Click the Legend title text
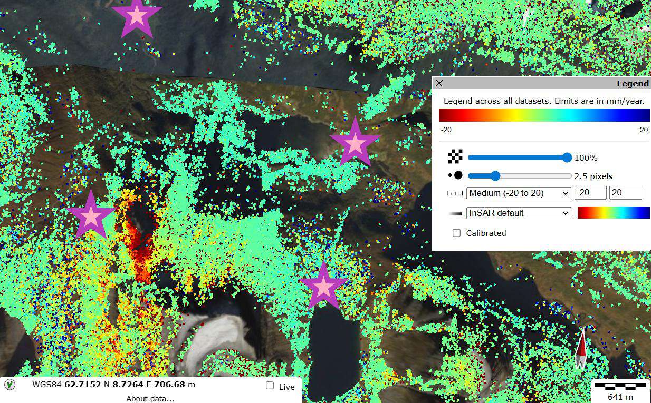Image resolution: width=651 pixels, height=403 pixels. click(x=633, y=83)
